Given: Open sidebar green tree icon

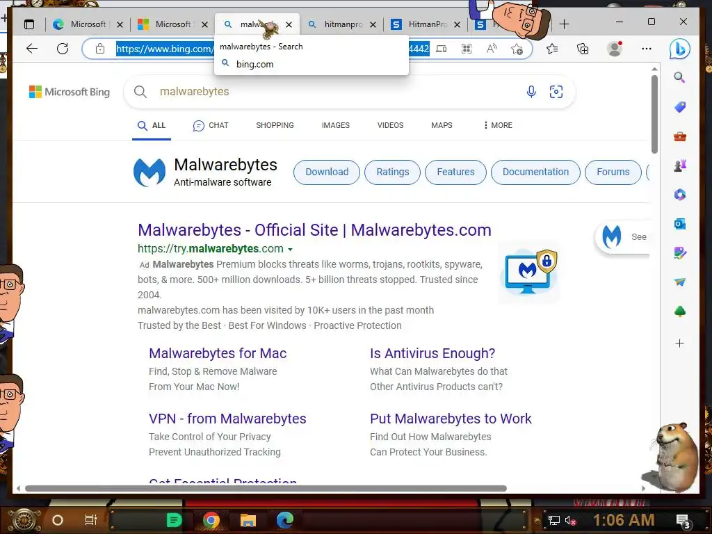Looking at the screenshot, I should tap(680, 311).
